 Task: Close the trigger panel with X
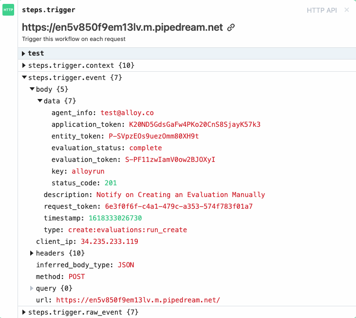coord(346,10)
